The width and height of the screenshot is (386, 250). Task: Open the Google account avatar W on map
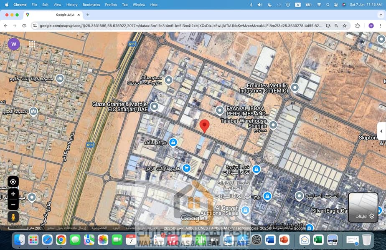click(x=14, y=44)
